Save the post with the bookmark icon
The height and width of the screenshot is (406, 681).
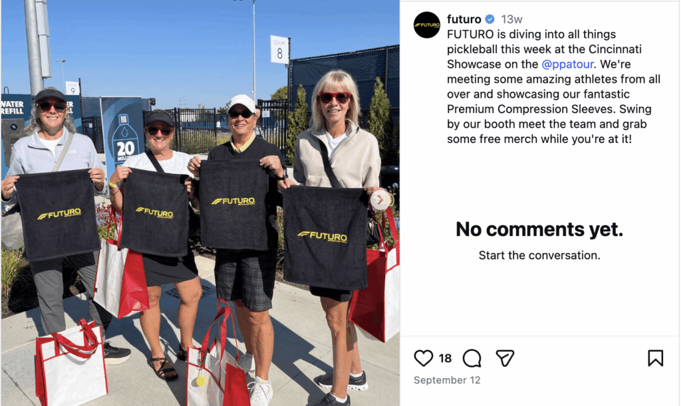(x=655, y=358)
